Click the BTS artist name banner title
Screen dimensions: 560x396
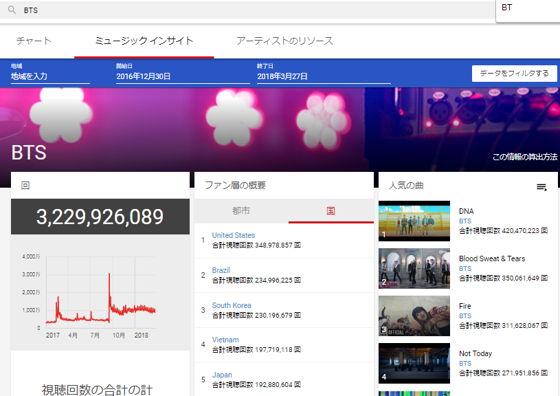coord(29,153)
